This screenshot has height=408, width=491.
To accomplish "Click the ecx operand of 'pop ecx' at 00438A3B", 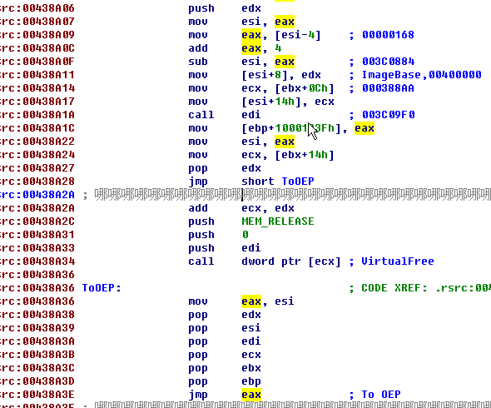I will point(251,355).
